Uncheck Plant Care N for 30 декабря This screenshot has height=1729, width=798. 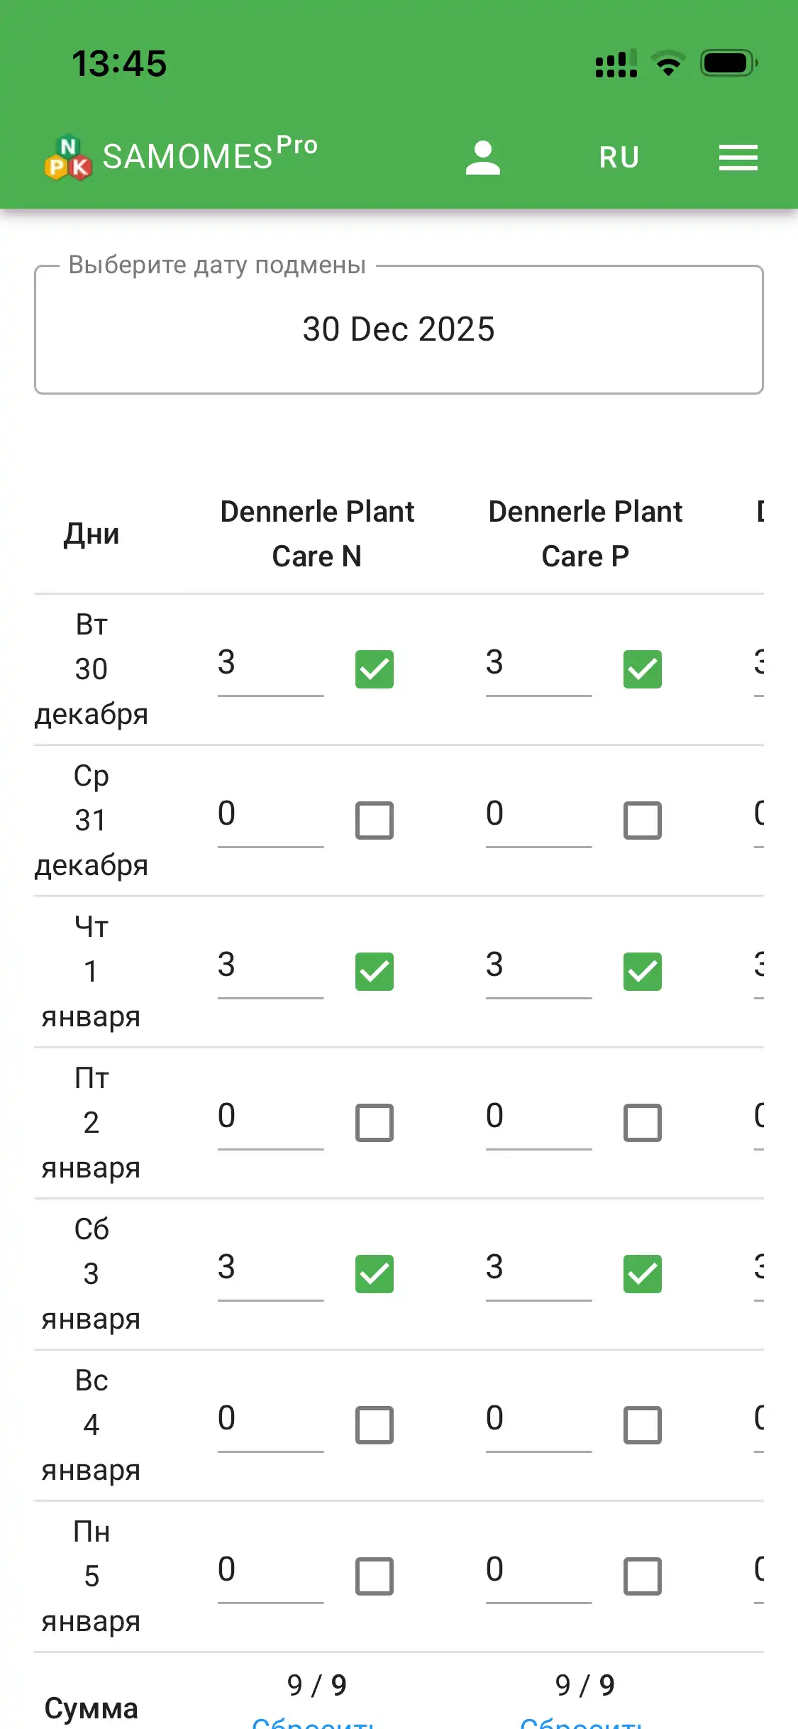(x=375, y=669)
